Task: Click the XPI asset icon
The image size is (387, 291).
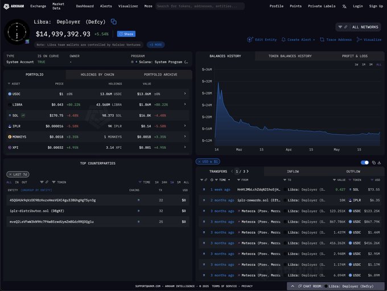Action: [x=10, y=148]
